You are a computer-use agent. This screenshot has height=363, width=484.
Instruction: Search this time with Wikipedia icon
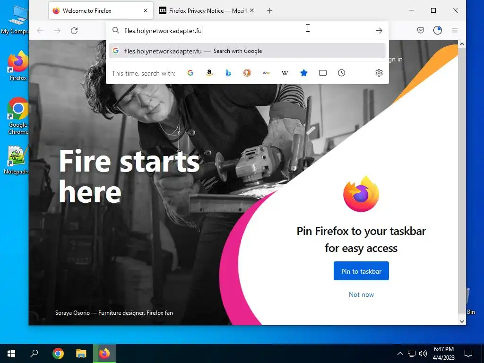pos(285,73)
